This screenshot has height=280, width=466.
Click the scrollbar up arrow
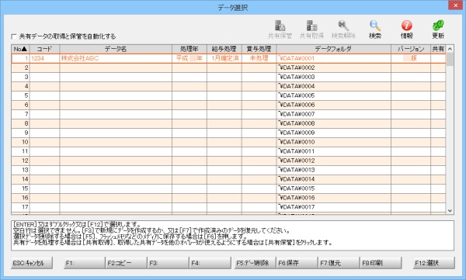pos(450,49)
